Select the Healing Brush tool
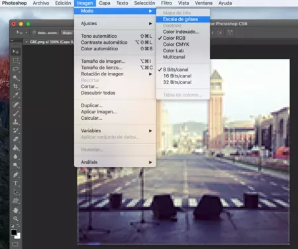Screen dimensions: 298x249 click(15, 105)
